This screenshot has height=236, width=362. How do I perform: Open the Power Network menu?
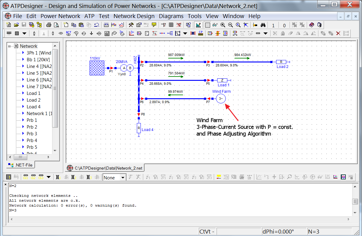(x=60, y=16)
